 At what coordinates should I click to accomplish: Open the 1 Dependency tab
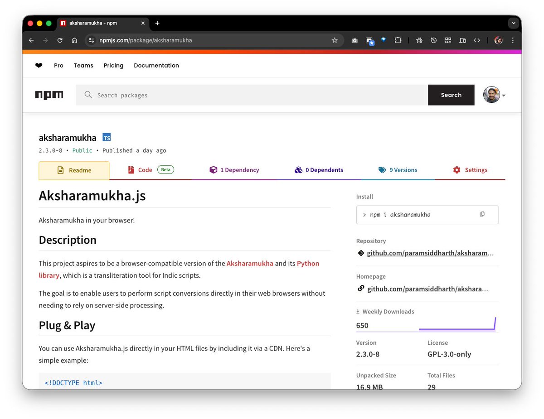point(234,170)
